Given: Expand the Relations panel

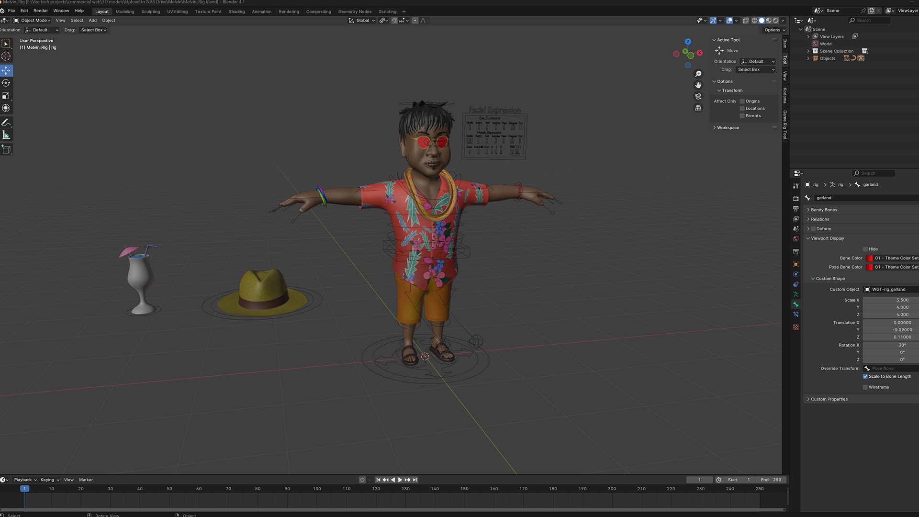Looking at the screenshot, I should tap(819, 219).
